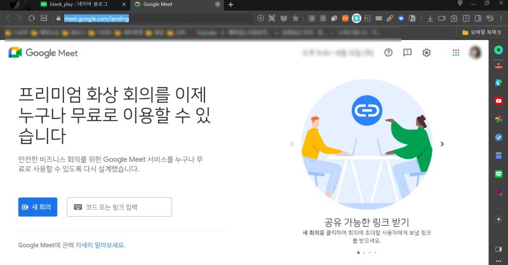This screenshot has height=265, width=508.
Task: Start a new meeting with 새 회의
Action: click(37, 207)
